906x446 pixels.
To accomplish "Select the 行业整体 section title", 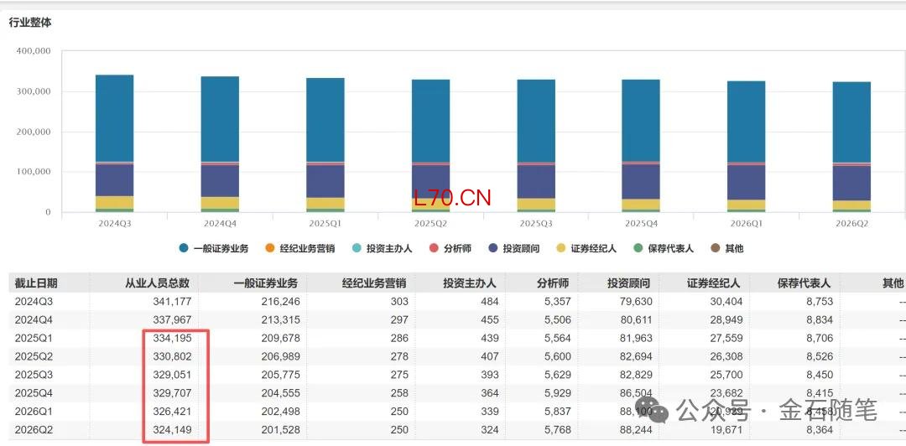I will tap(30, 23).
